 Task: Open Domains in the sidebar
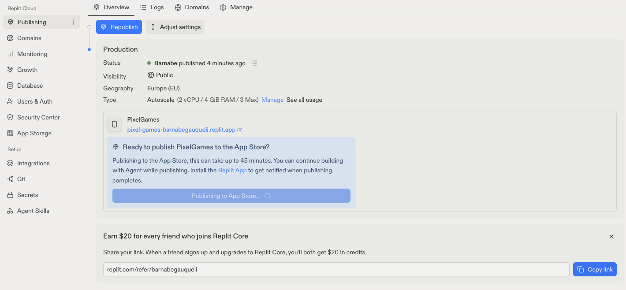click(x=41, y=38)
